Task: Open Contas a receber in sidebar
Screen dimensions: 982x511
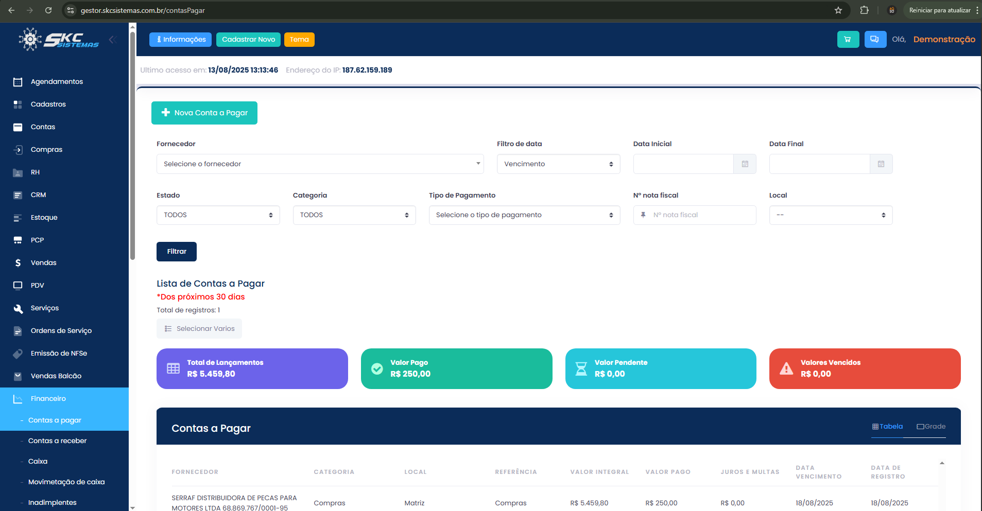Action: [57, 441]
